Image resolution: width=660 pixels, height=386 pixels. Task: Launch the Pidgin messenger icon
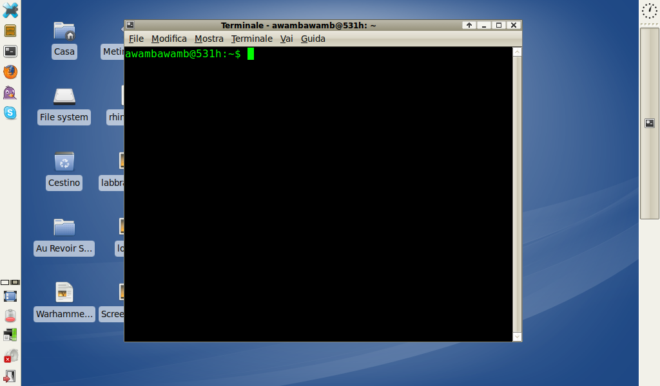10,93
